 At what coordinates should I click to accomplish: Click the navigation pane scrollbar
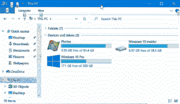pyautogui.click(x=39, y=61)
